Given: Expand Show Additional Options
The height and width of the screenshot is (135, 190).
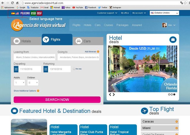Looking at the screenshot, I should point(26,91).
